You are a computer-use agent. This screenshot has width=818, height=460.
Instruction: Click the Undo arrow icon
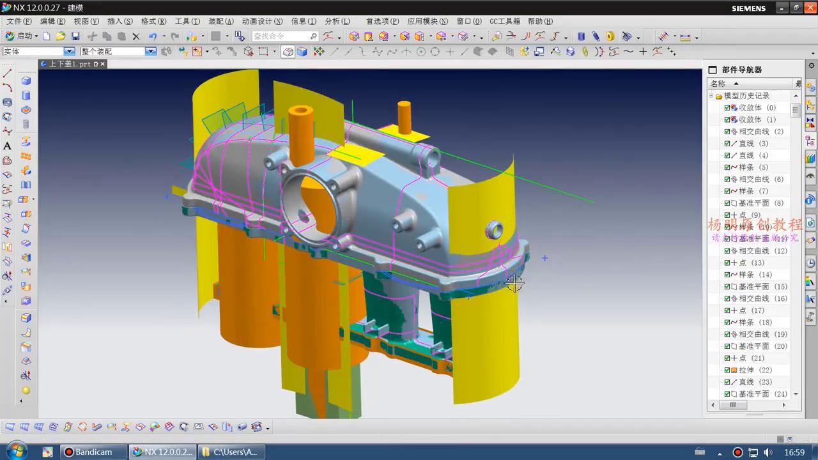click(x=153, y=36)
